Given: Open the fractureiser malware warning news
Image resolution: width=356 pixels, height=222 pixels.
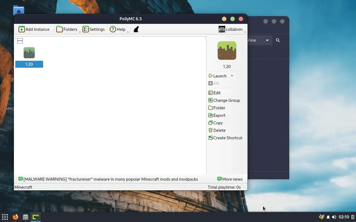Looking at the screenshot, I should tap(108, 179).
